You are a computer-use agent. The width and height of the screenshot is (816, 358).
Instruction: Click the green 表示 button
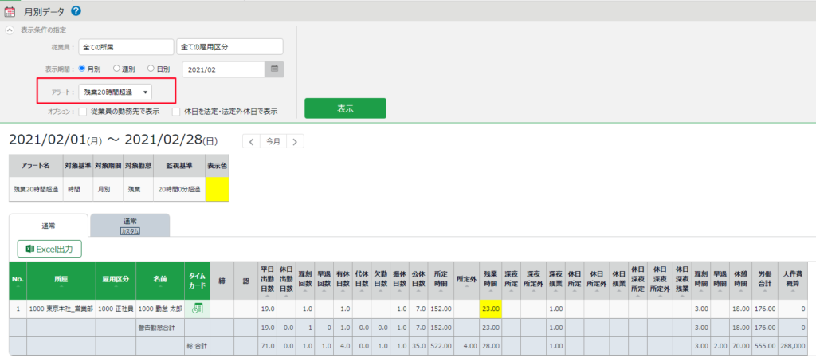[345, 108]
